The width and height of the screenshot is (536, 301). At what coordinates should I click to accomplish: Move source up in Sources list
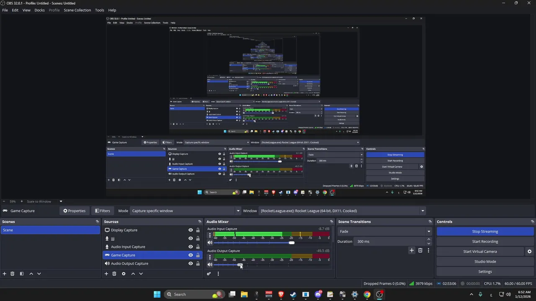(x=133, y=274)
